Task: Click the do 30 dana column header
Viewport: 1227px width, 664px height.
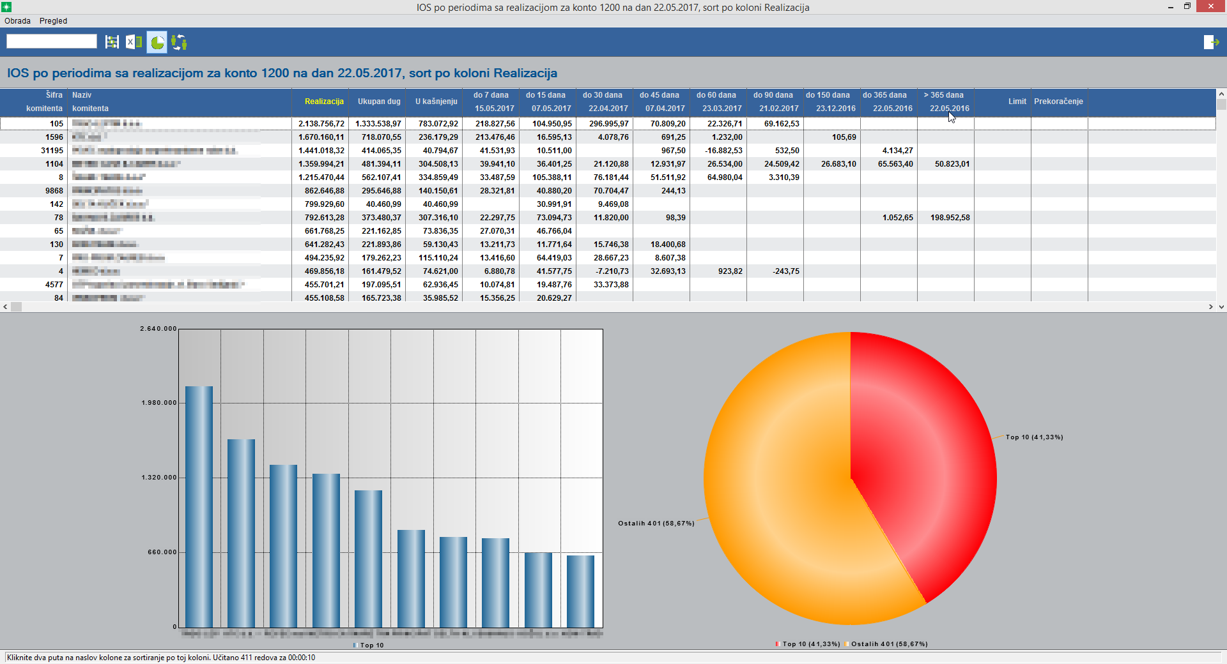Action: (604, 102)
